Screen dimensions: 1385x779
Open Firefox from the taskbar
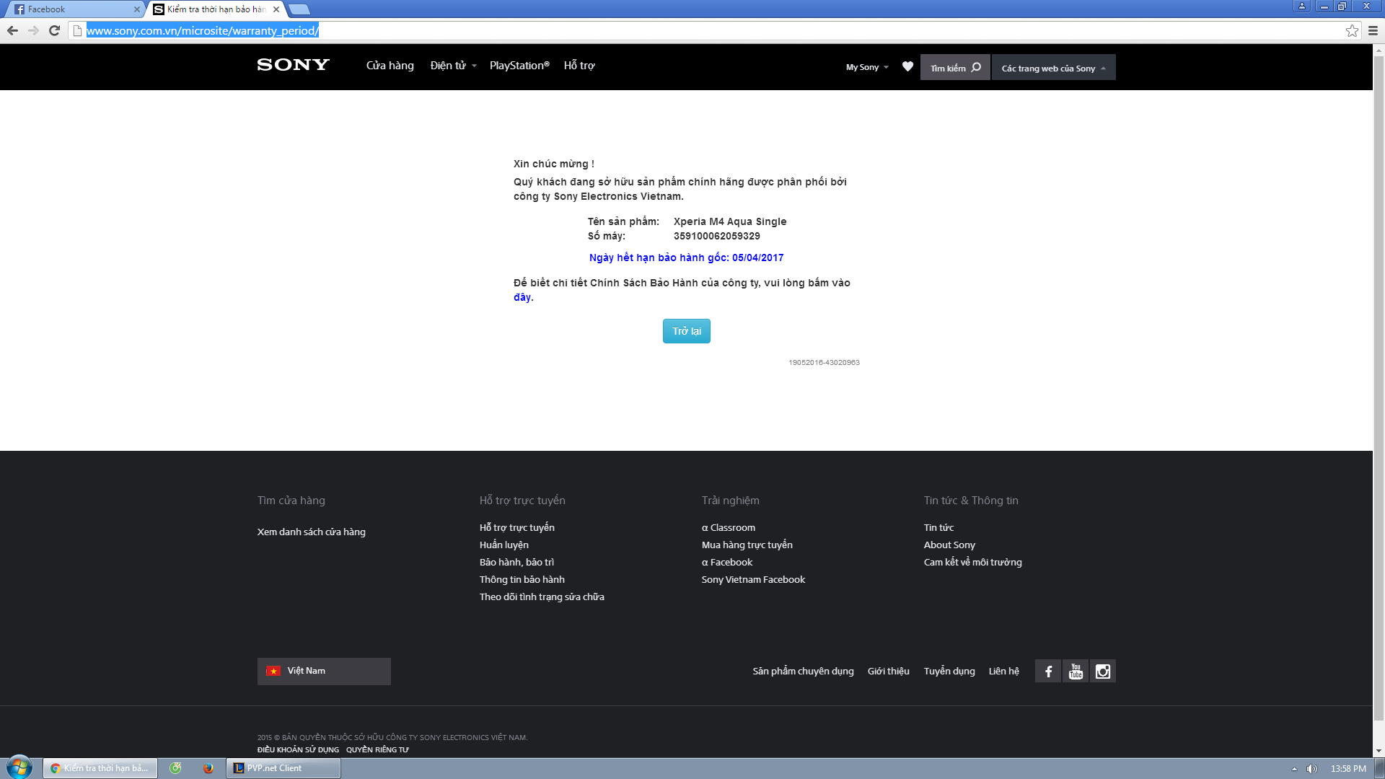tap(208, 768)
